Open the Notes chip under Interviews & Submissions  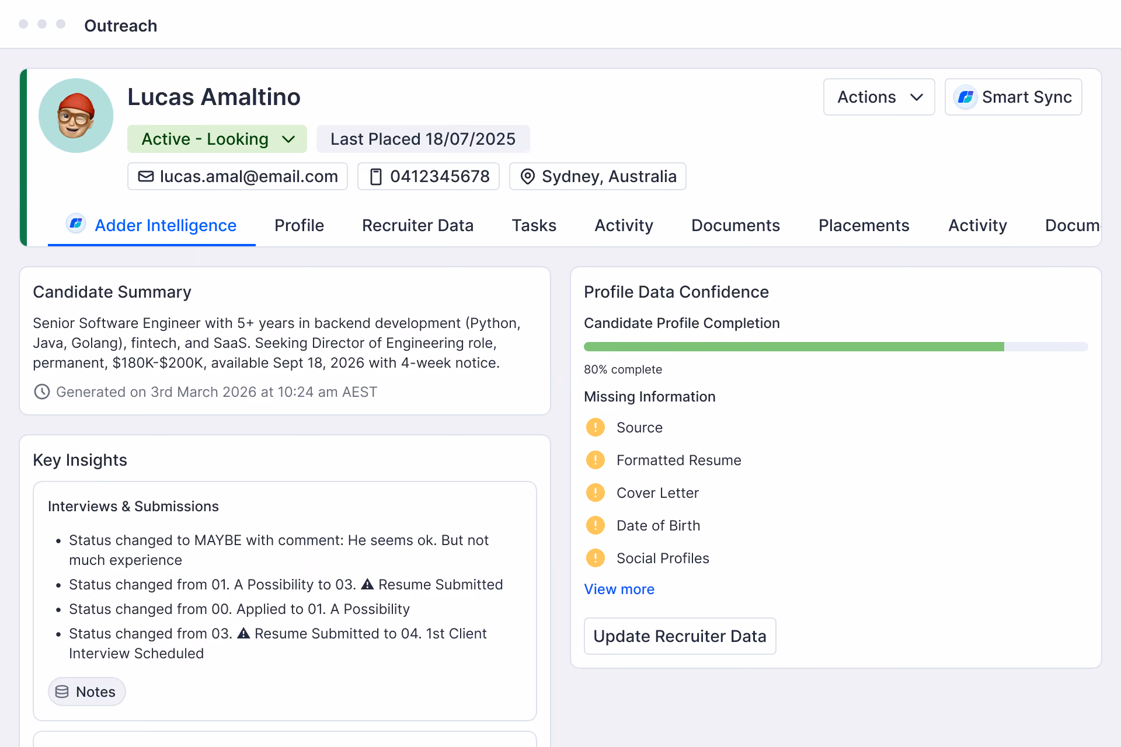86,692
